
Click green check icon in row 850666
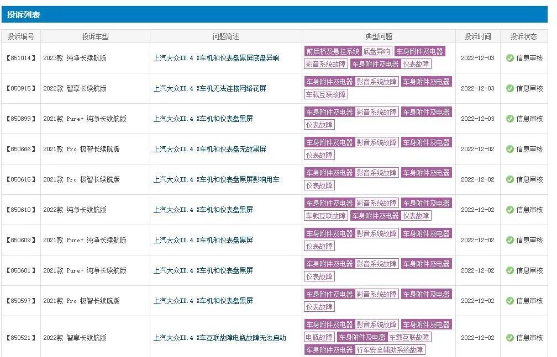[x=509, y=149]
